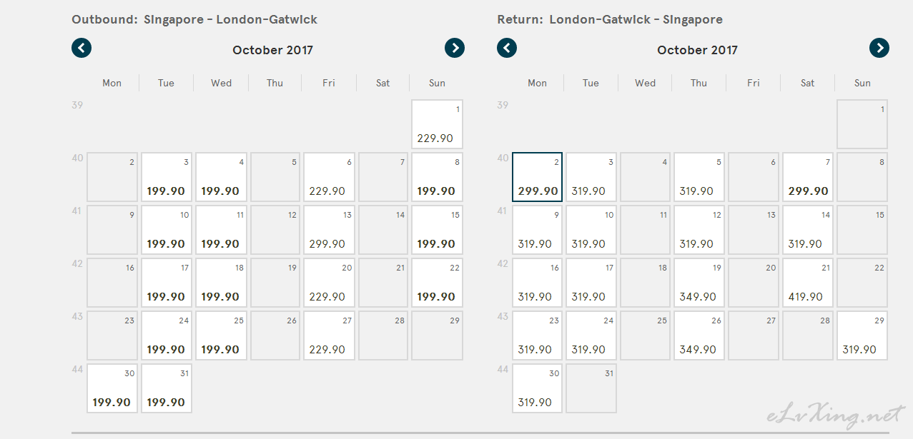The height and width of the screenshot is (439, 913).
Task: Pick return October 21 fare 419.90
Action: (x=808, y=283)
